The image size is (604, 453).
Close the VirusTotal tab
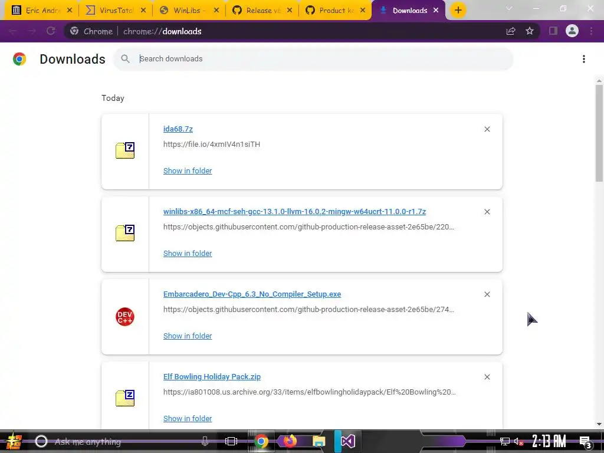tap(143, 11)
